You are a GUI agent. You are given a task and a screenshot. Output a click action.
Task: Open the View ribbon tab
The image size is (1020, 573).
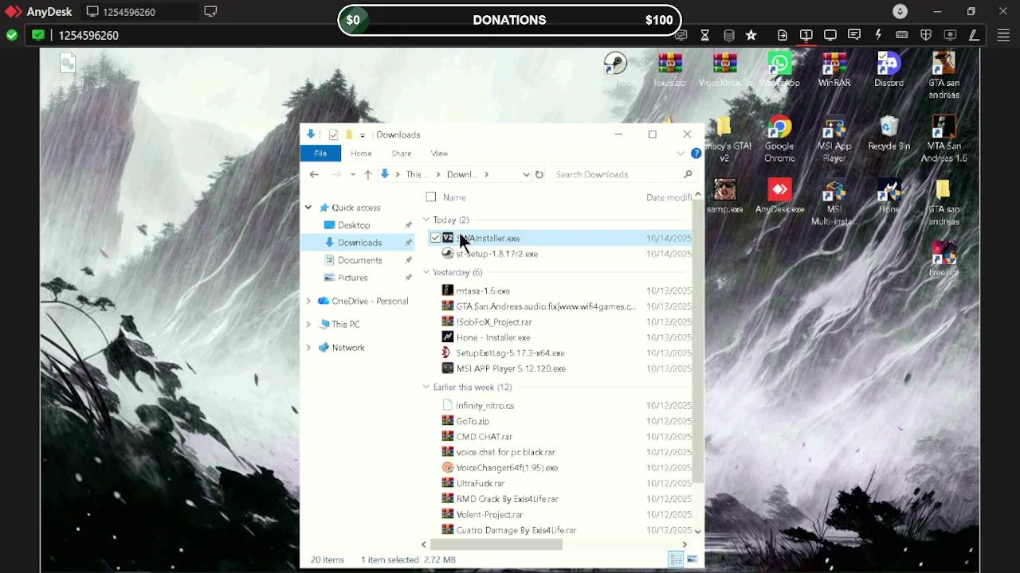coord(439,153)
